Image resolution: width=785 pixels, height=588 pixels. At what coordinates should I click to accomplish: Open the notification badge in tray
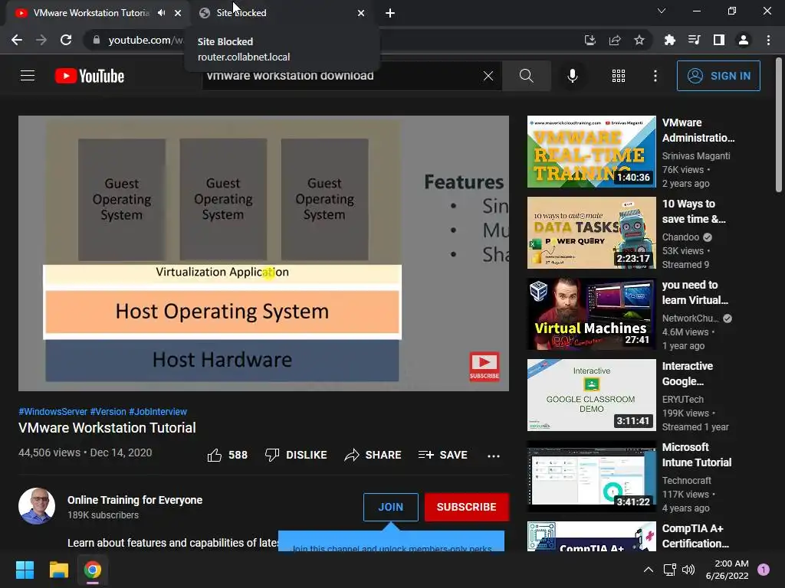pyautogui.click(x=764, y=570)
